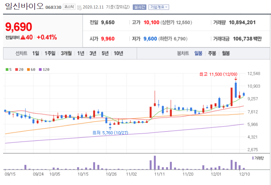Screen dimensions: 271x185
Task: Click the red upward triangle change indicator
Action: [x=23, y=37]
